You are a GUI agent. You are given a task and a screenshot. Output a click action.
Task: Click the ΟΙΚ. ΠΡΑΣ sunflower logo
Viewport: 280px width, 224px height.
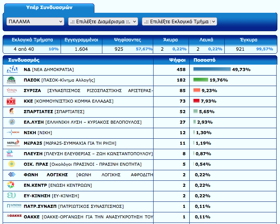pos(12,164)
